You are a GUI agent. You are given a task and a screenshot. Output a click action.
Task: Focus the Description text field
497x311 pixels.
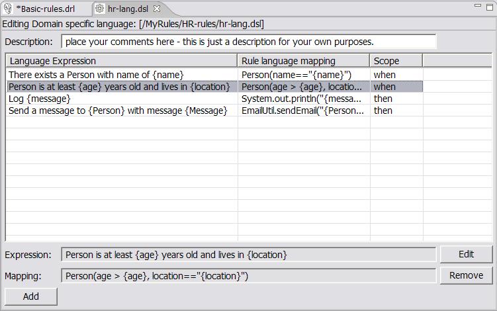[x=249, y=42]
